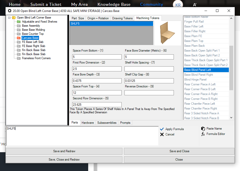The width and height of the screenshot is (240, 171).
Task: Click the folder icon beside FE Base Left Slab
Action: (x=19, y=42)
